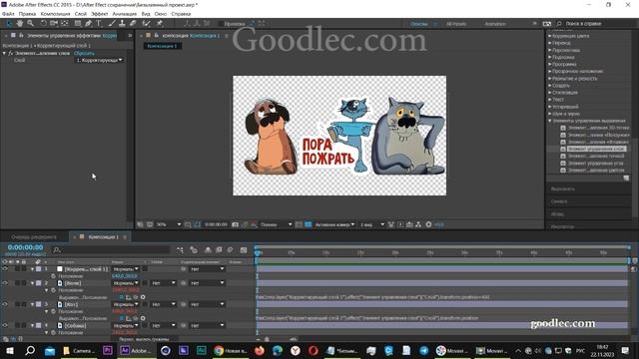Open composition flowchart icon in viewer footer

[418, 224]
